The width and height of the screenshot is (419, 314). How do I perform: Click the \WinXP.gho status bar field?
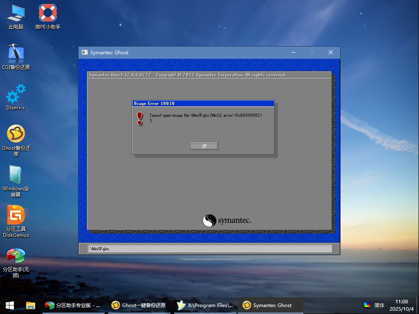coord(210,249)
